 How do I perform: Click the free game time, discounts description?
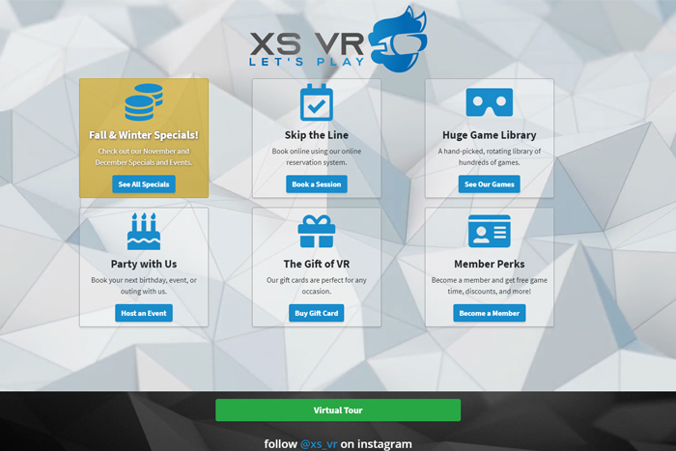[490, 286]
